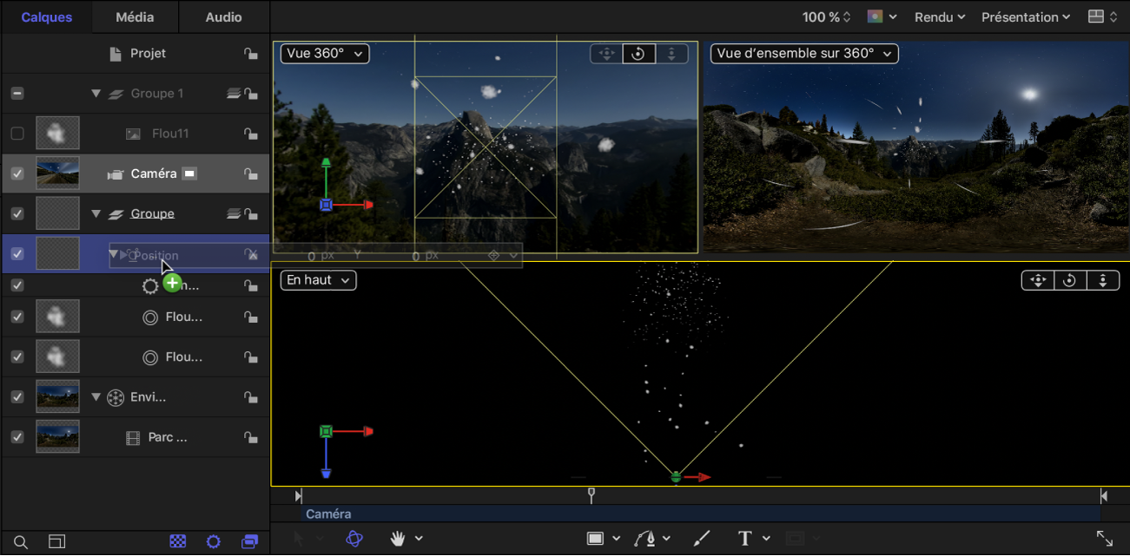Open the Présentation menu
This screenshot has width=1130, height=556.
coord(1026,17)
